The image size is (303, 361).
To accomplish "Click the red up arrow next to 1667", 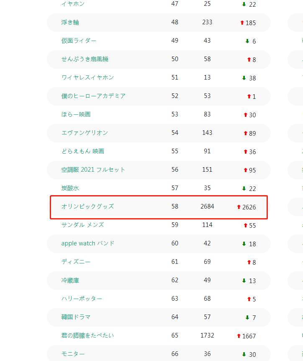I will [239, 336].
